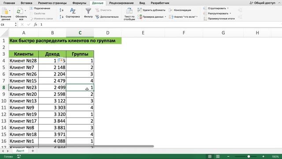Select column B header

pyautogui.click(x=52, y=33)
